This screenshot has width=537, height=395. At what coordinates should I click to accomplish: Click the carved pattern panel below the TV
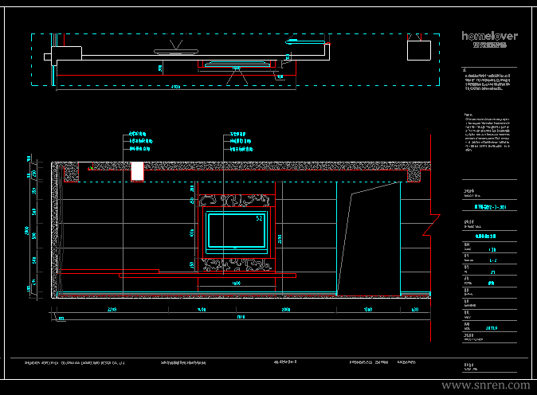tap(237, 264)
